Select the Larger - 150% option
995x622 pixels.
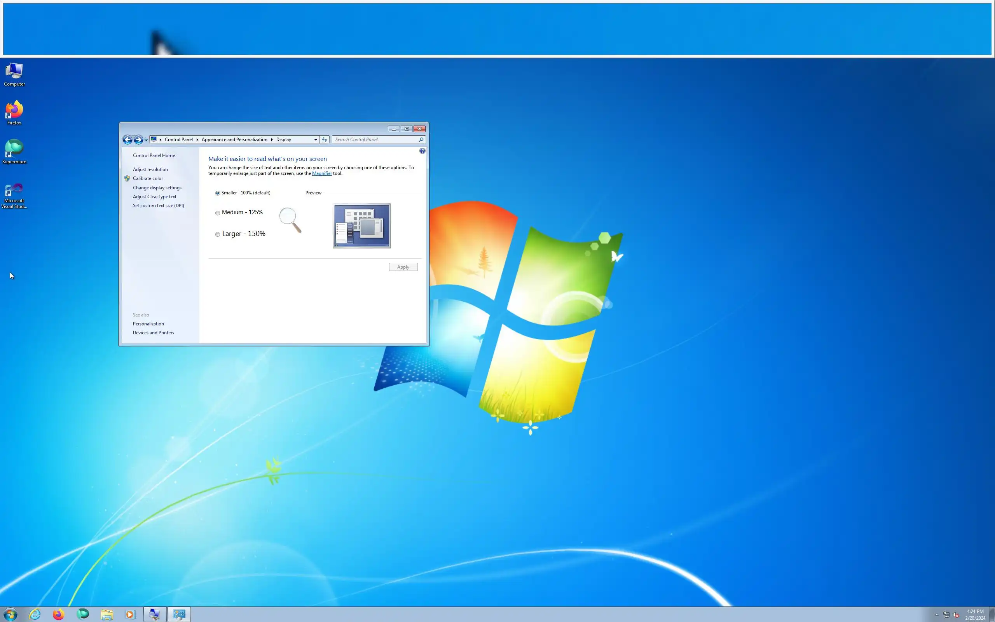coord(218,234)
